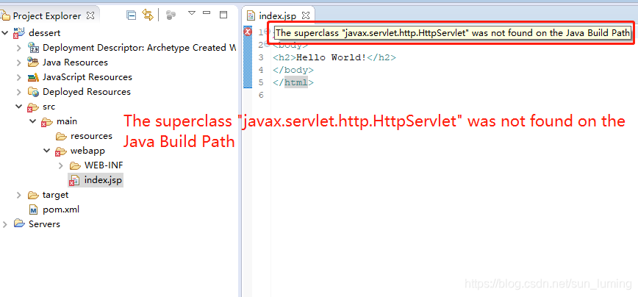The image size is (638, 297).
Task: Minimize the Project Explorer panel
Action: tap(207, 13)
